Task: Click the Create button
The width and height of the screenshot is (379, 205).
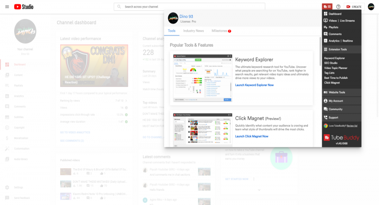Action: tap(354, 7)
